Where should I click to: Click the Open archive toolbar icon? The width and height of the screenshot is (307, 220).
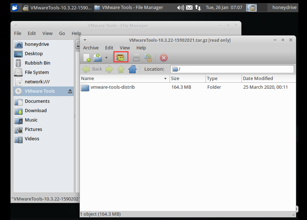[x=98, y=58]
